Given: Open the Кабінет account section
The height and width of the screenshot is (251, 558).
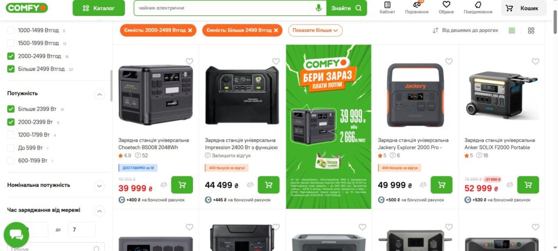Looking at the screenshot, I should (387, 8).
